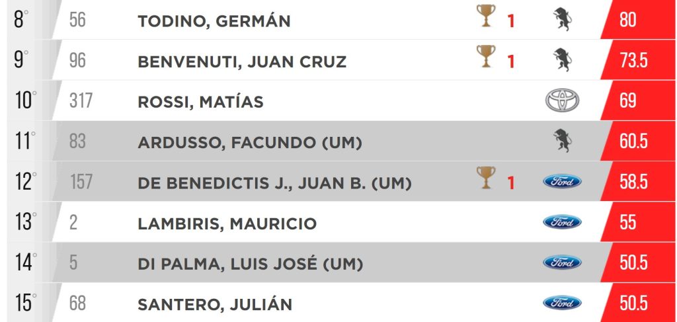Click the Torino bull logo for Todino
Image resolution: width=677 pixels, height=322 pixels.
tap(562, 20)
